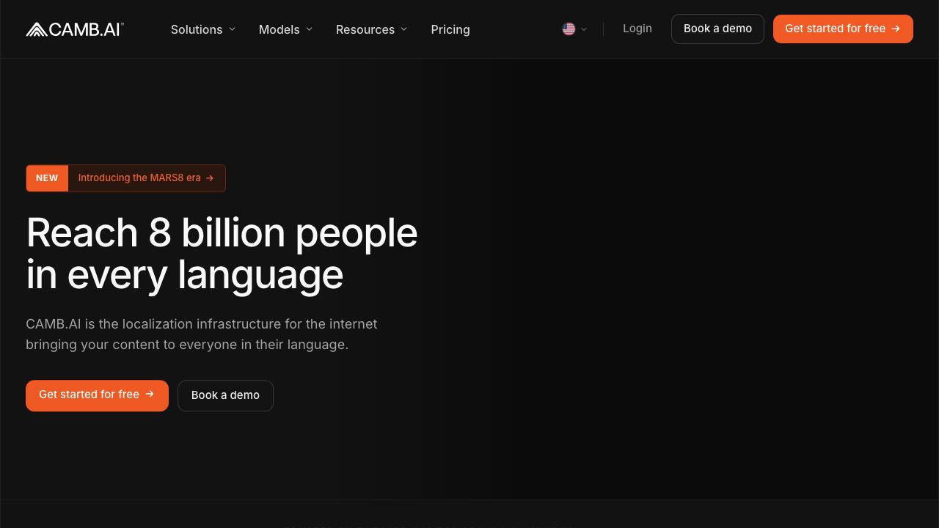Click Book a demo below the headline

pyautogui.click(x=225, y=395)
